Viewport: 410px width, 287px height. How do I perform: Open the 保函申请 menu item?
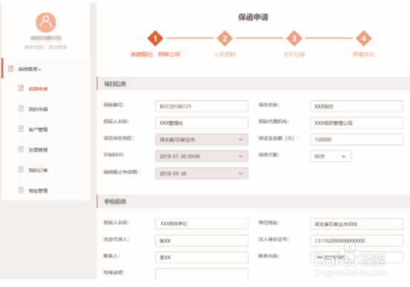(38, 89)
